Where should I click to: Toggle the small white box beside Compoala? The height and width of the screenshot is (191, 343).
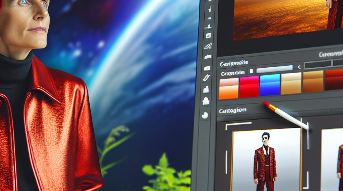(251, 71)
